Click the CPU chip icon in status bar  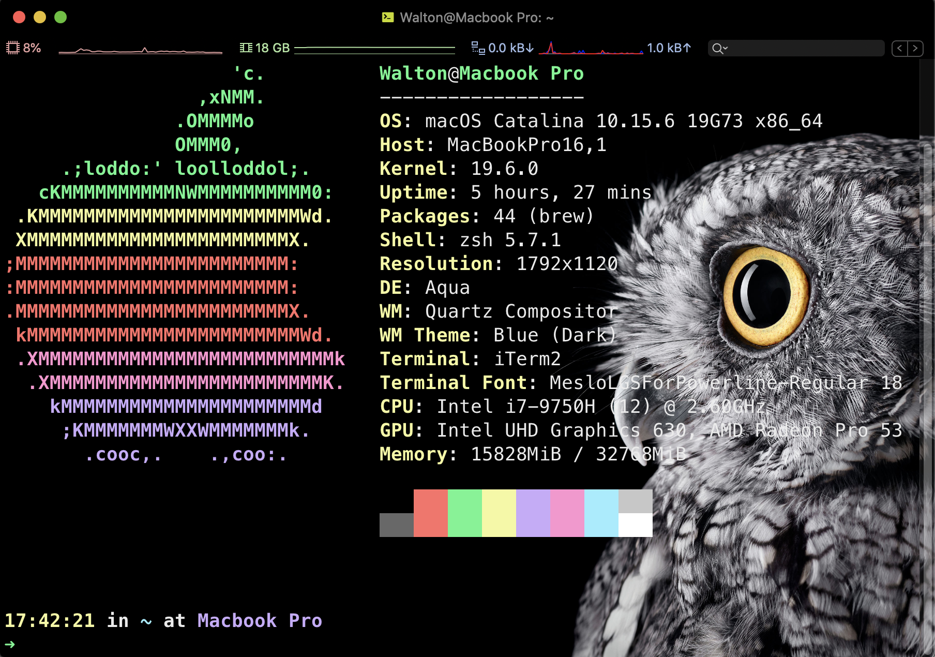[12, 48]
